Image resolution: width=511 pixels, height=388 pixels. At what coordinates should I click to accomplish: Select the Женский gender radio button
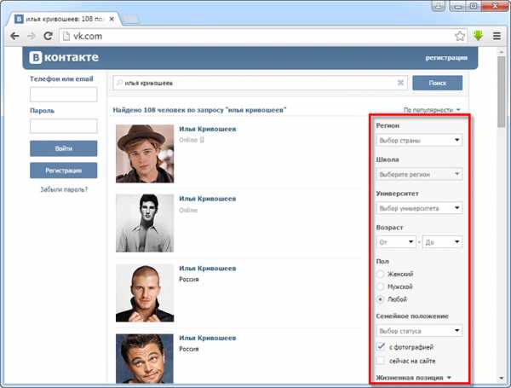381,274
